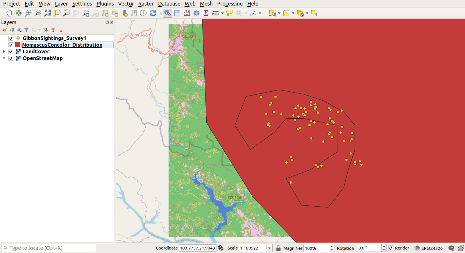
Task: Open the Processing menu
Action: click(x=230, y=4)
